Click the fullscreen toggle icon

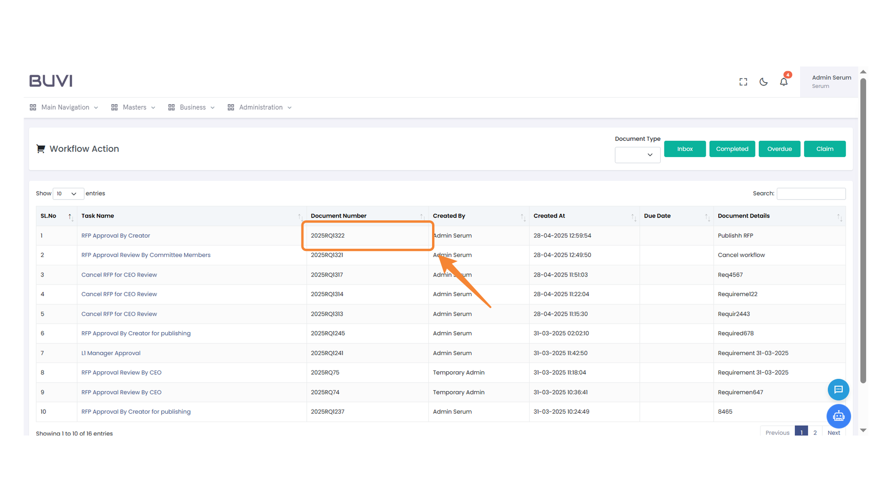[743, 82]
